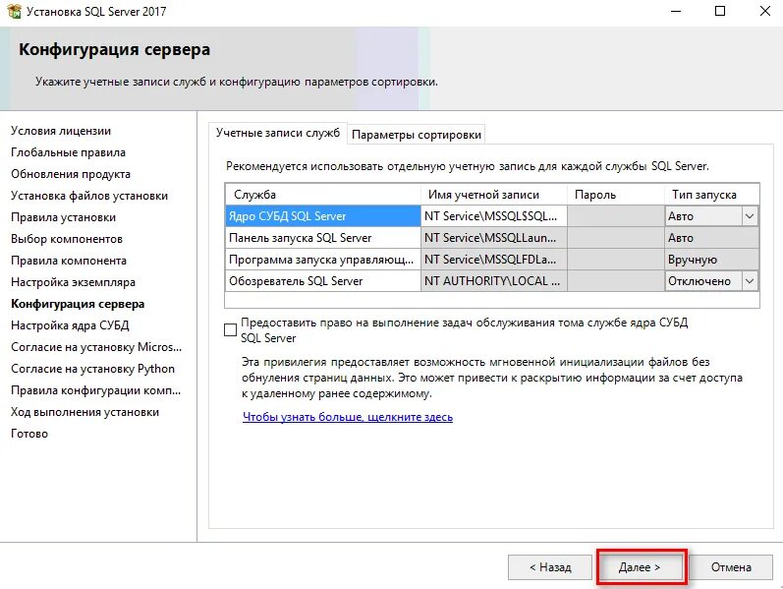Image resolution: width=783 pixels, height=589 pixels.
Task: Click Авто startup type for Панель запуска
Action: coord(711,238)
